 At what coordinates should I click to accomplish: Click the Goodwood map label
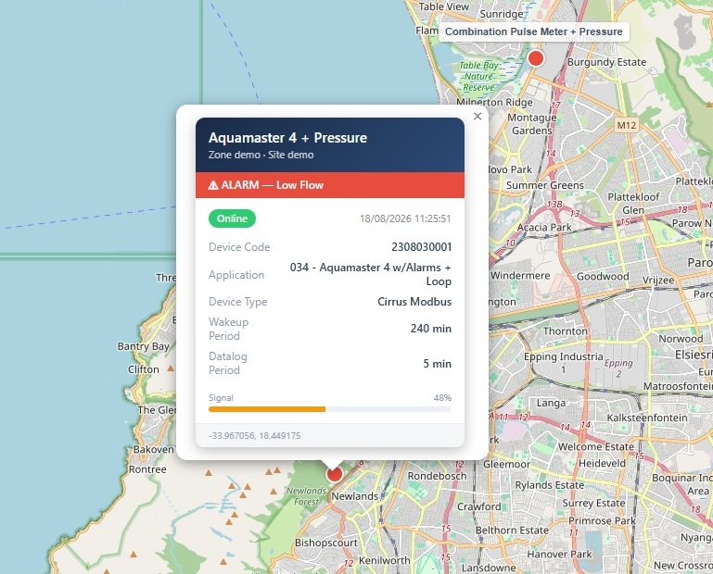point(603,276)
